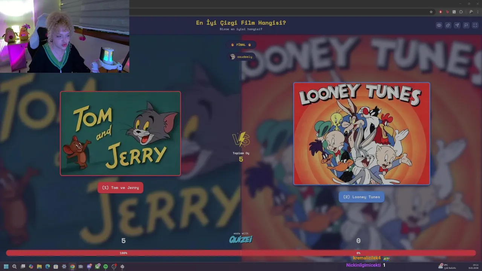
Task: Click the 0% vote bar segment
Action: click(358, 253)
